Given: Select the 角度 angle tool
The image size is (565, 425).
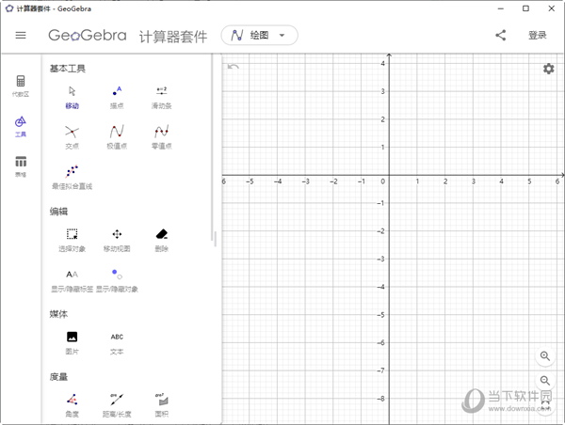Looking at the screenshot, I should click(73, 405).
